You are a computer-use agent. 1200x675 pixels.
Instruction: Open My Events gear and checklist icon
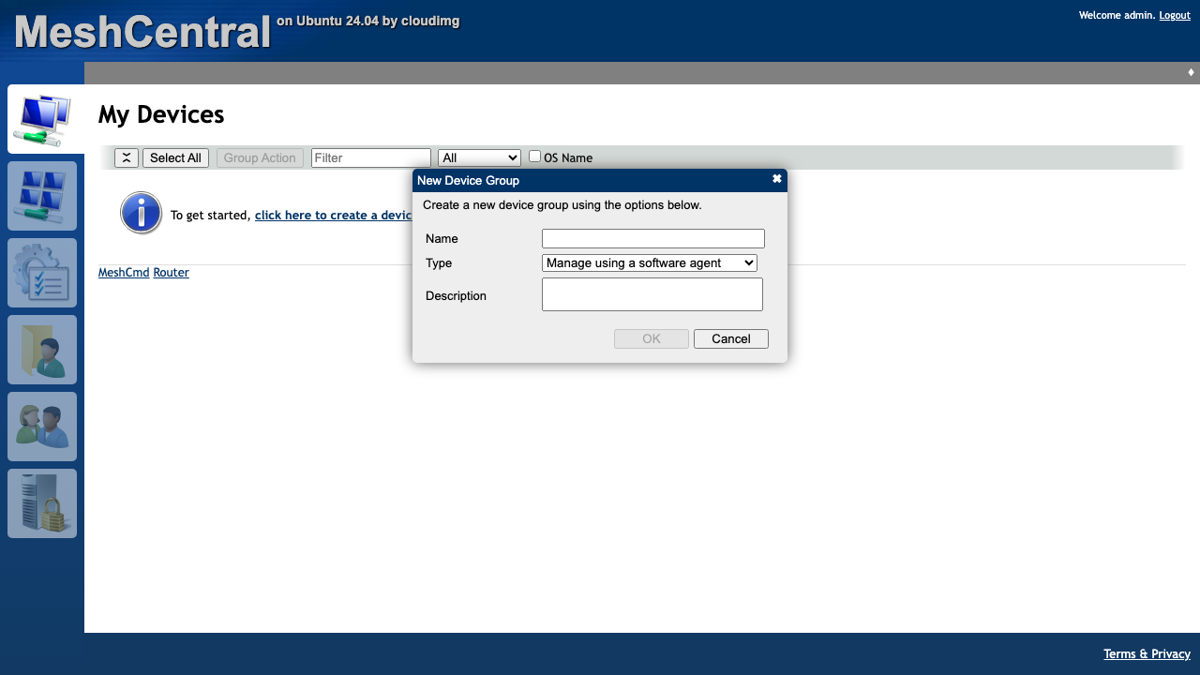pyautogui.click(x=42, y=273)
